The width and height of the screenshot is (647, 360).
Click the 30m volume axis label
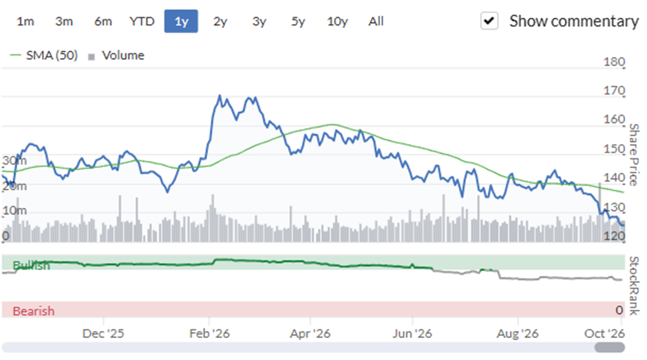coord(14,160)
